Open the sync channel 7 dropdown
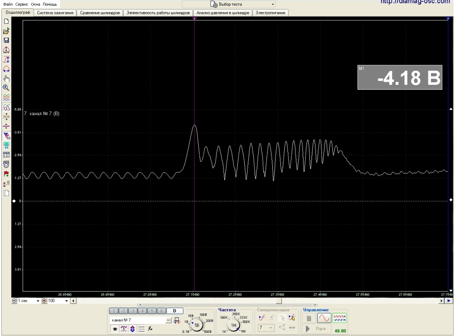Image resolution: width=455 pixels, height=336 pixels. click(266, 328)
